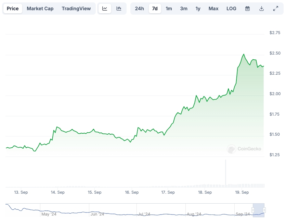Select the Market Cap tab

[x=40, y=9]
